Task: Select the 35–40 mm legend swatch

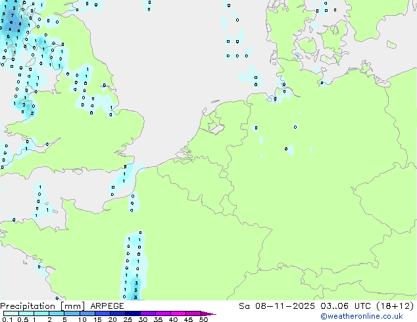Action: [x=162, y=313]
